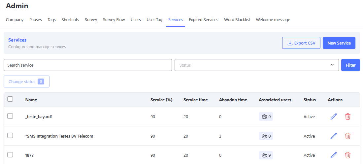The height and width of the screenshot is (164, 363).
Task: Check the SMS Integration Testes BV Telecom row
Action: [10, 136]
